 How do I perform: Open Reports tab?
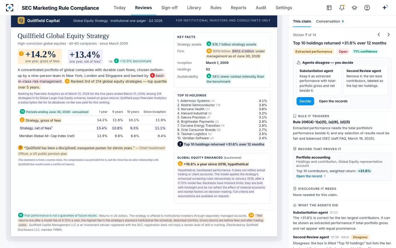click(x=238, y=8)
